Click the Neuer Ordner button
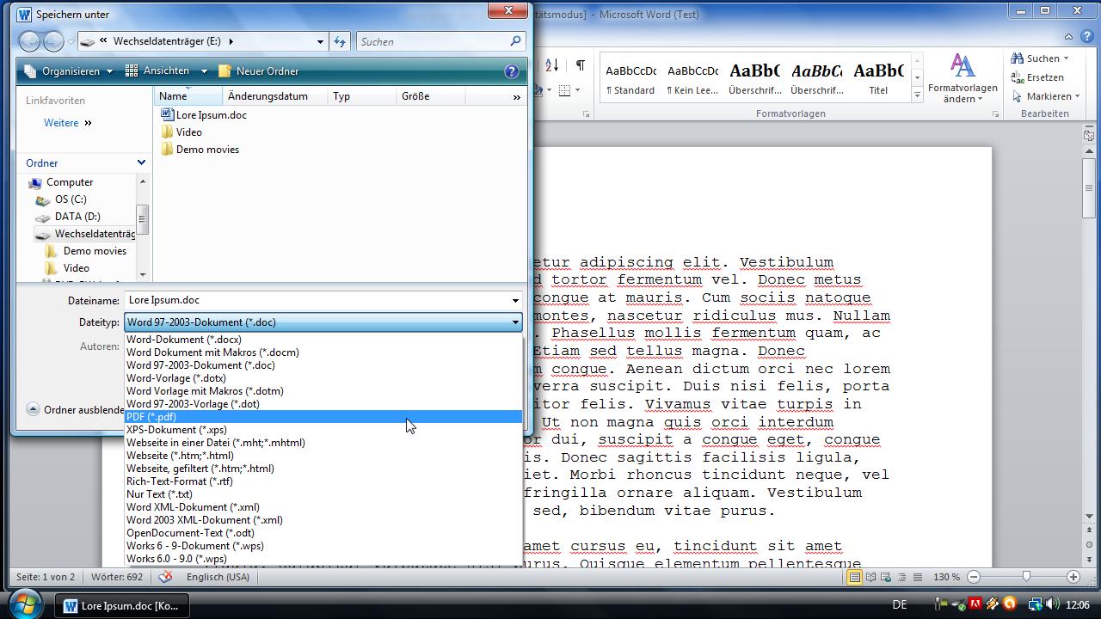 [259, 71]
